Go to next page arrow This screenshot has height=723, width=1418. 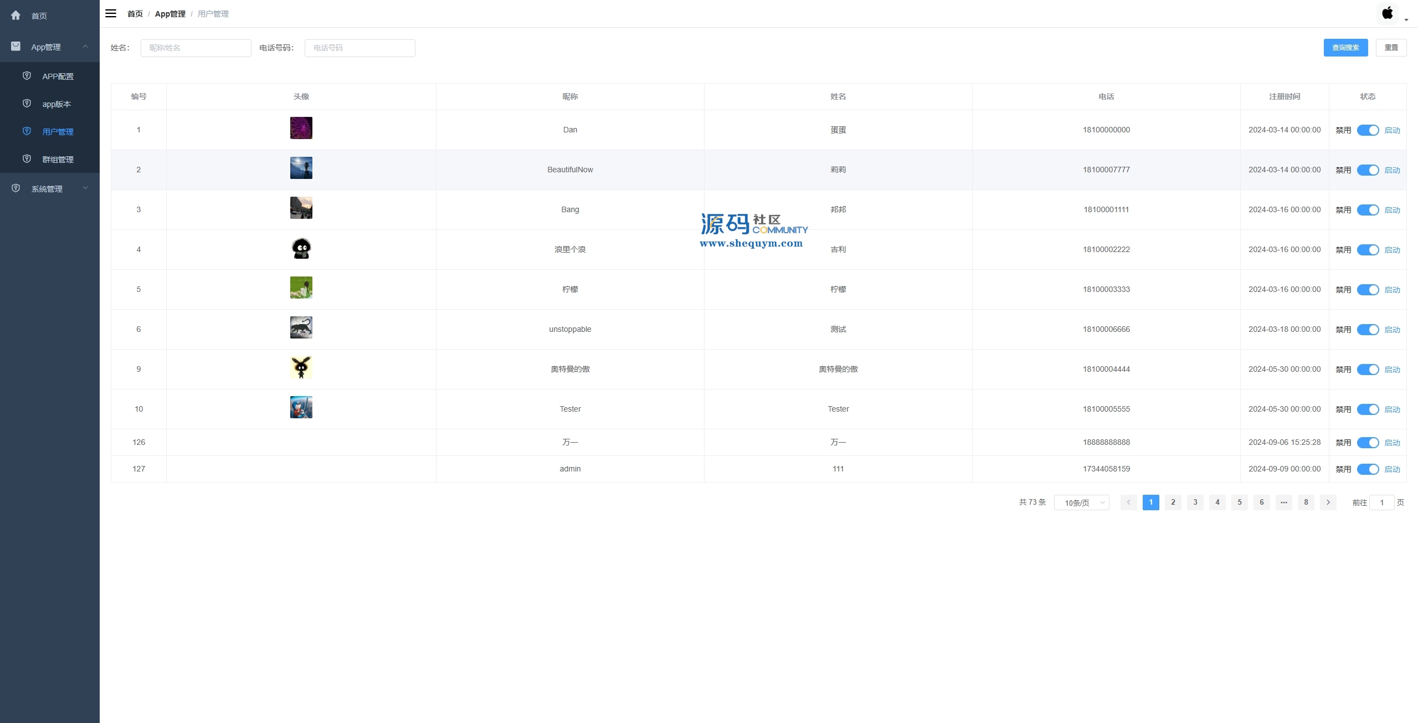tap(1328, 502)
